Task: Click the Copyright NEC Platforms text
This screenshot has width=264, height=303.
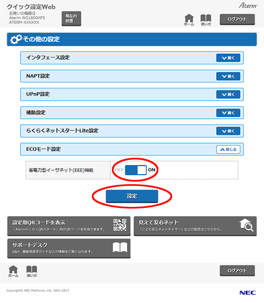Action: point(37,290)
